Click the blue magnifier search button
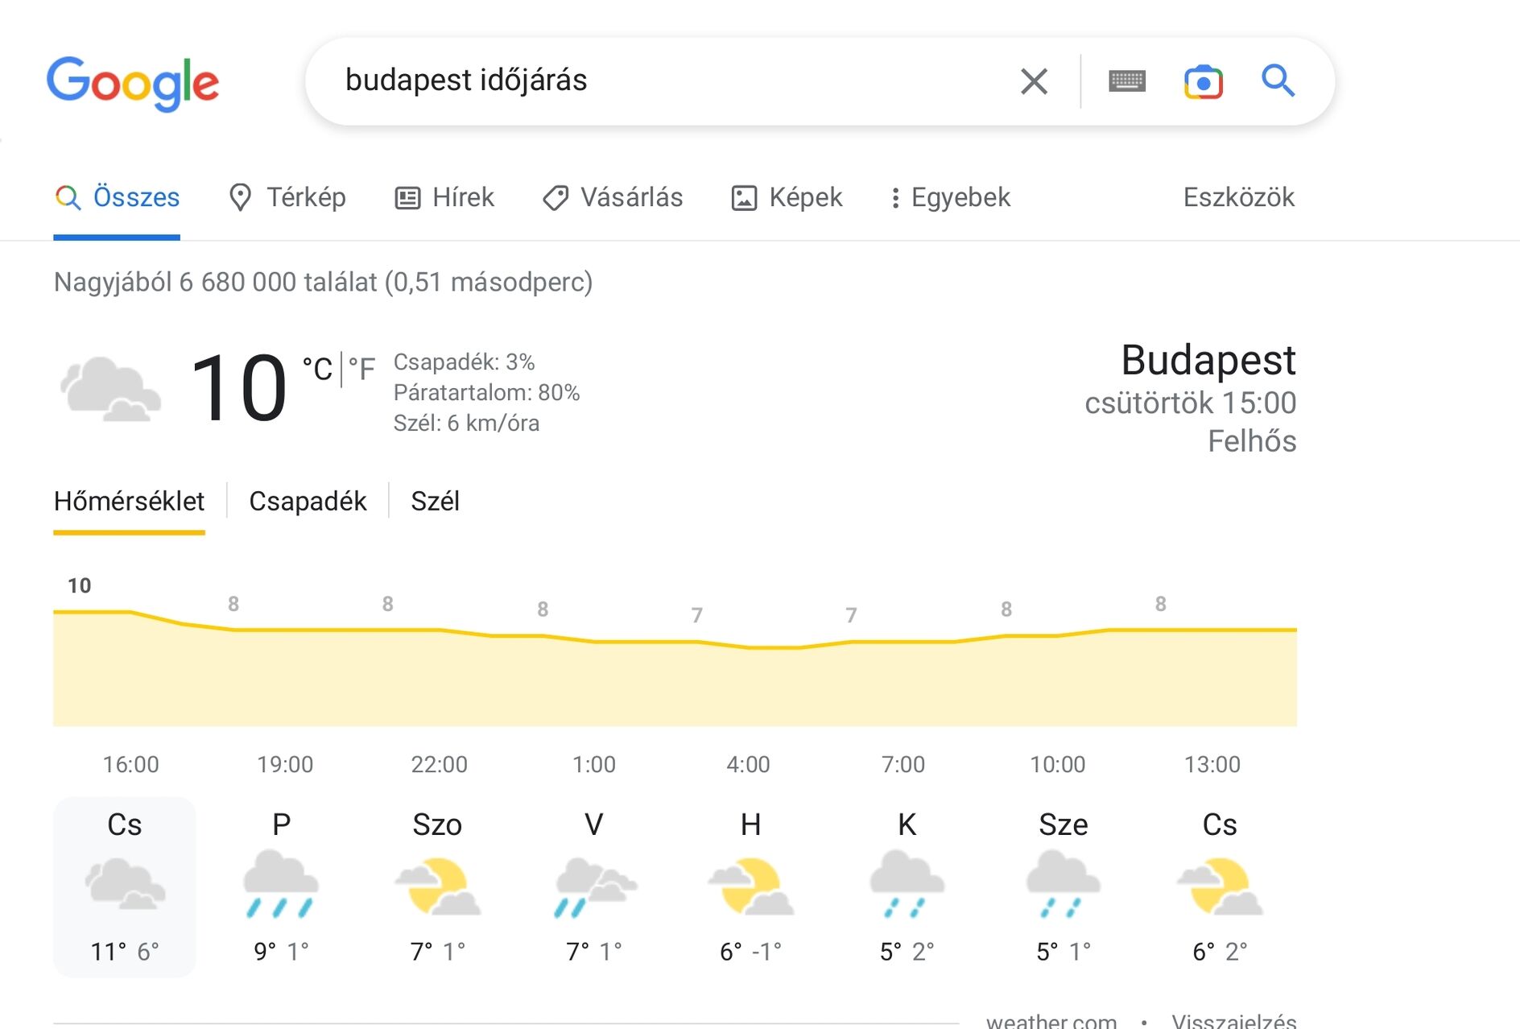Viewport: 1520px width, 1029px height. pyautogui.click(x=1278, y=81)
